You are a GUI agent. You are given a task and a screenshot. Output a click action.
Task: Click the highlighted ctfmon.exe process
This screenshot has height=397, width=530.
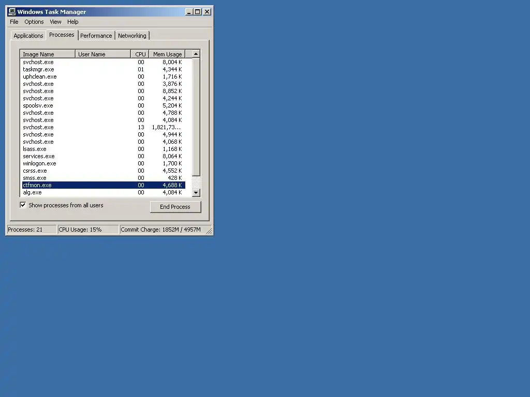pyautogui.click(x=104, y=186)
